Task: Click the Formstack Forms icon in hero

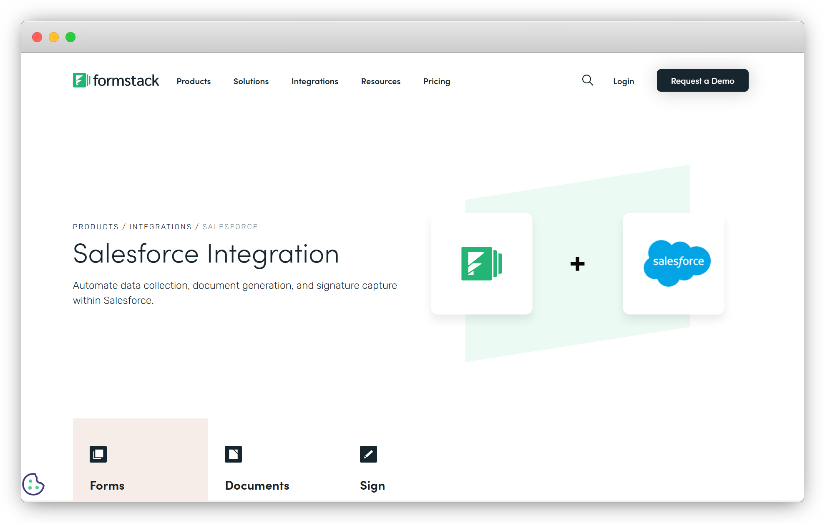Action: pyautogui.click(x=481, y=263)
